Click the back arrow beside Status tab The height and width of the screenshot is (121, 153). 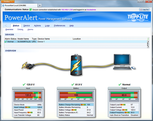coord(6,25)
